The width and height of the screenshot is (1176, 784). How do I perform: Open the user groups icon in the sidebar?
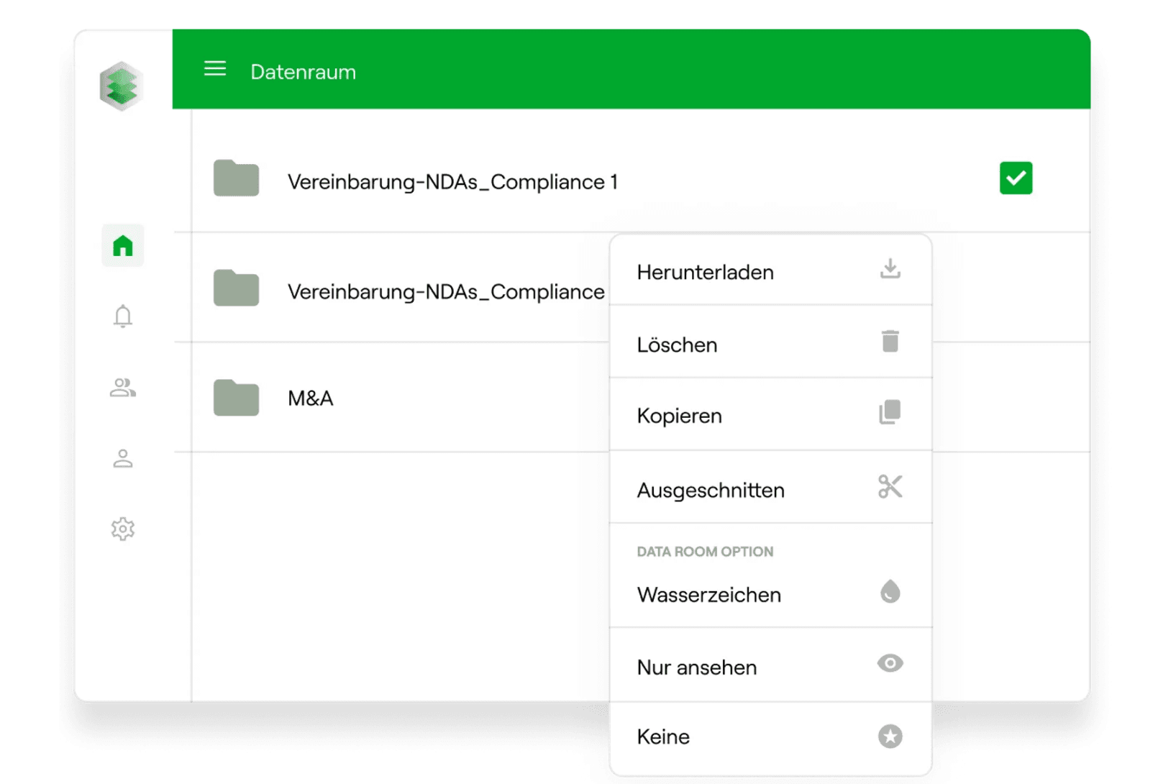[x=123, y=388]
